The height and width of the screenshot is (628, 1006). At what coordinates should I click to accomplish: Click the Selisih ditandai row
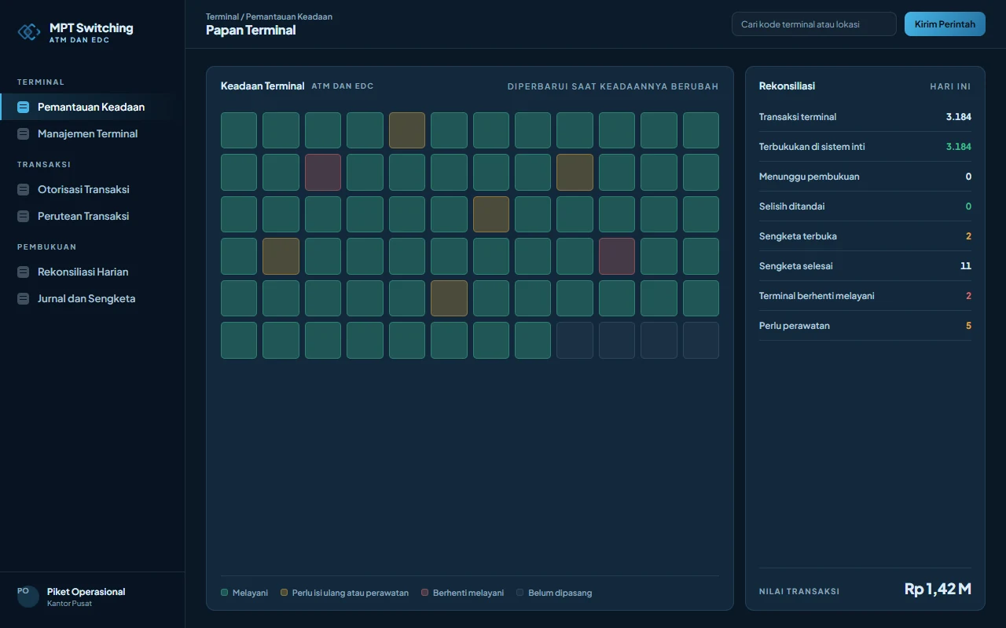pyautogui.click(x=865, y=206)
